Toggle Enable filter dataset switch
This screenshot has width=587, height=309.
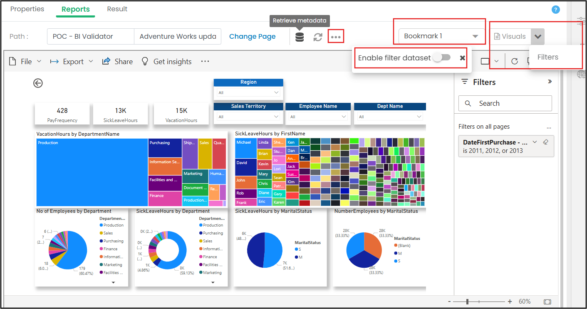click(441, 58)
